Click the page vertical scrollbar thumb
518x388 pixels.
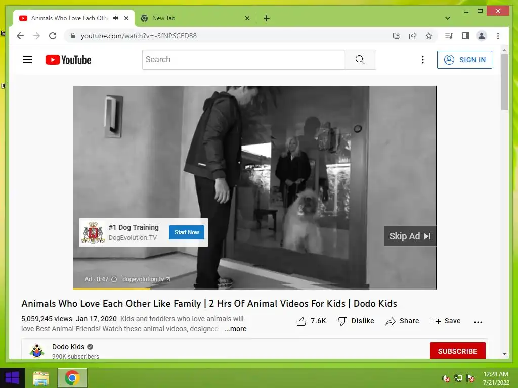[x=504, y=82]
